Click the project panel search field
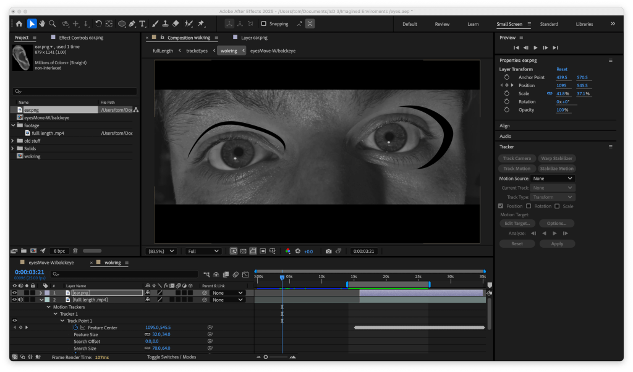This screenshot has height=372, width=633. click(x=74, y=91)
